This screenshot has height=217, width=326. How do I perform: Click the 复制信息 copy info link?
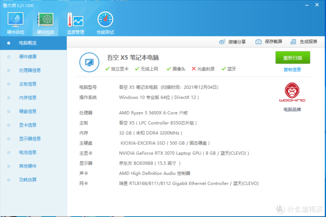point(292,70)
